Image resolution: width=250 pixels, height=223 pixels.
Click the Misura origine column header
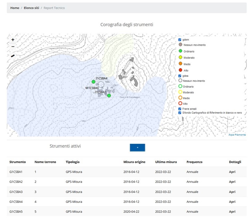point(134,162)
